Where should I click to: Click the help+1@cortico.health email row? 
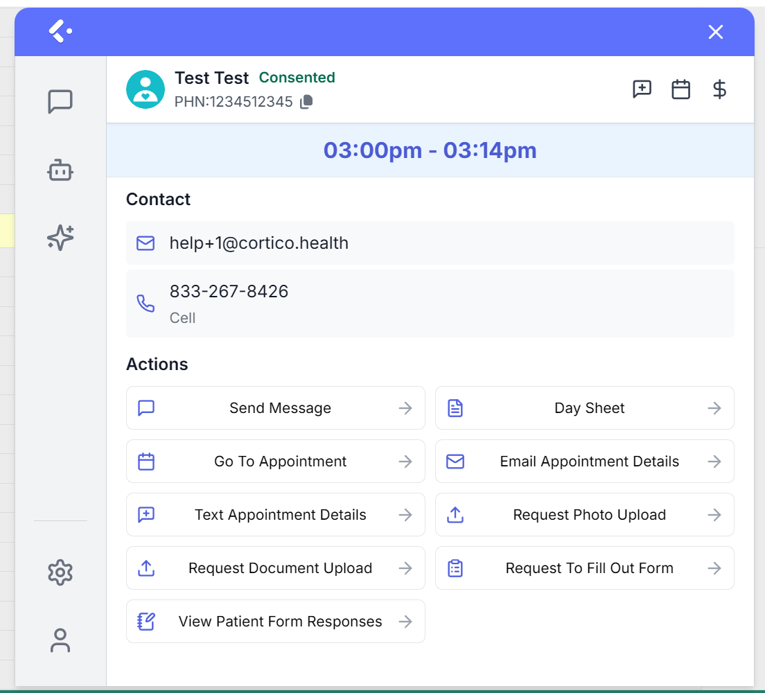point(430,243)
